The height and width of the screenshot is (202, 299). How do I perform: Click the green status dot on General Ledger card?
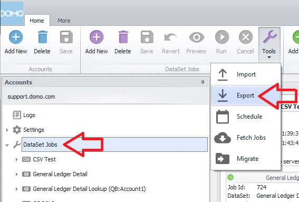[230, 177]
